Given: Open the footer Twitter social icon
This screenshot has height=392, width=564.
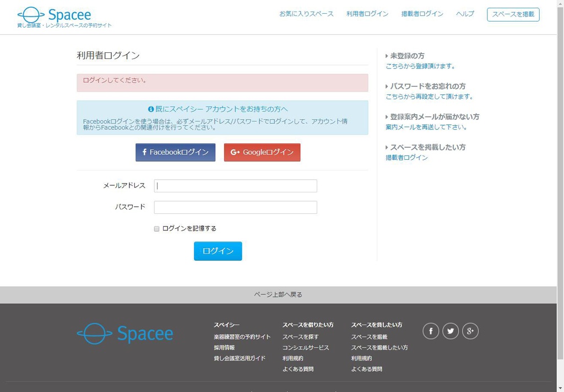Looking at the screenshot, I should coord(451,331).
